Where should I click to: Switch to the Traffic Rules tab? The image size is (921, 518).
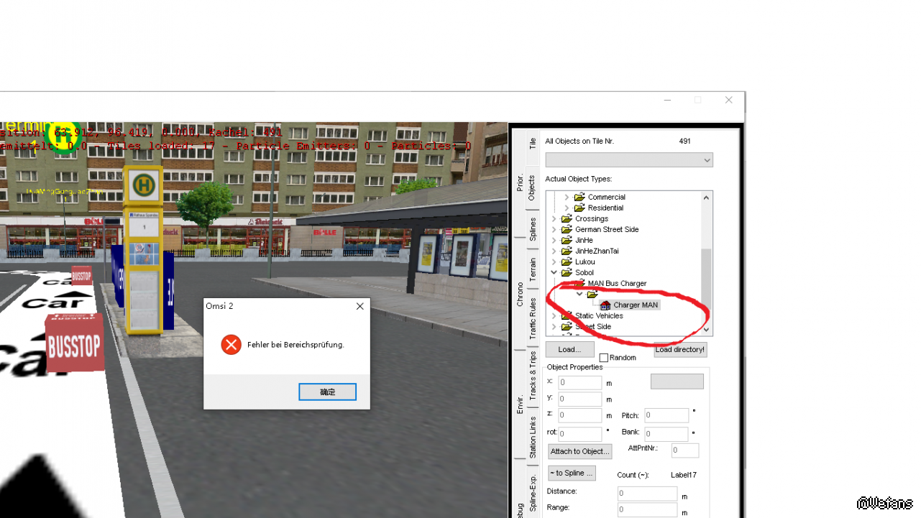point(533,318)
